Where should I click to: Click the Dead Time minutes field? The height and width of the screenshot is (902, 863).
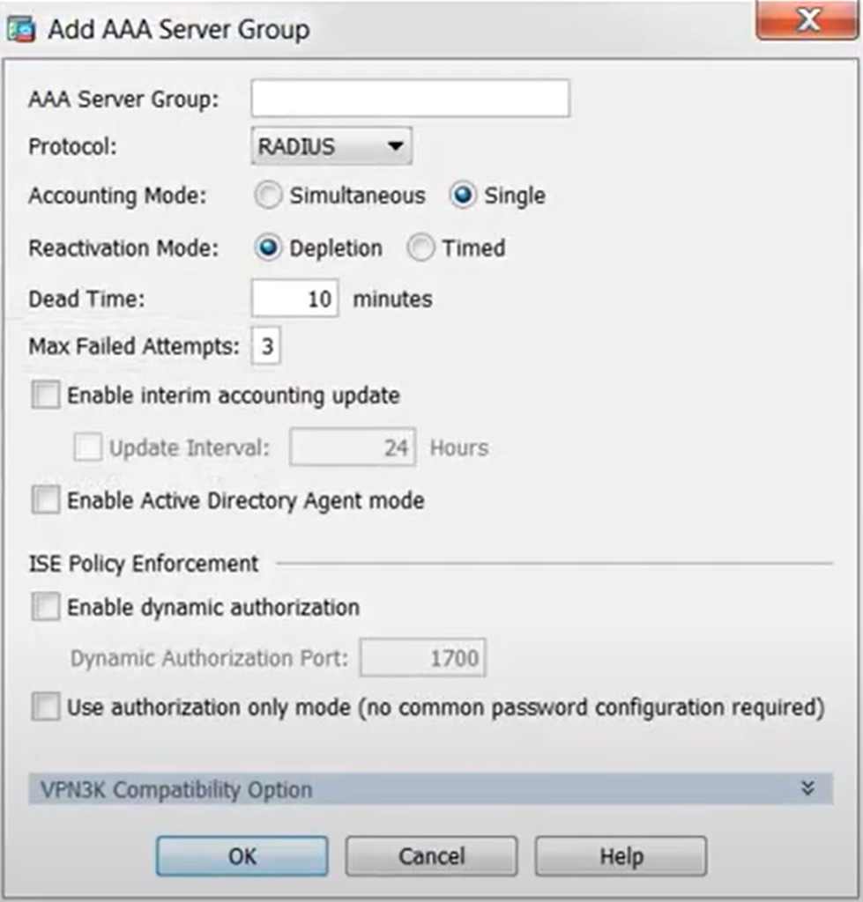tap(294, 299)
